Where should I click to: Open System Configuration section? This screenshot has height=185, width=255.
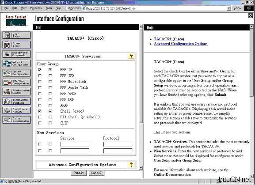point(16,73)
